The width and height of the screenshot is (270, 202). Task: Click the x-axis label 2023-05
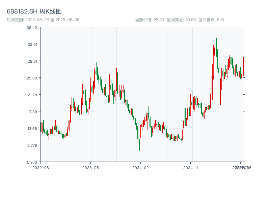click(90, 168)
